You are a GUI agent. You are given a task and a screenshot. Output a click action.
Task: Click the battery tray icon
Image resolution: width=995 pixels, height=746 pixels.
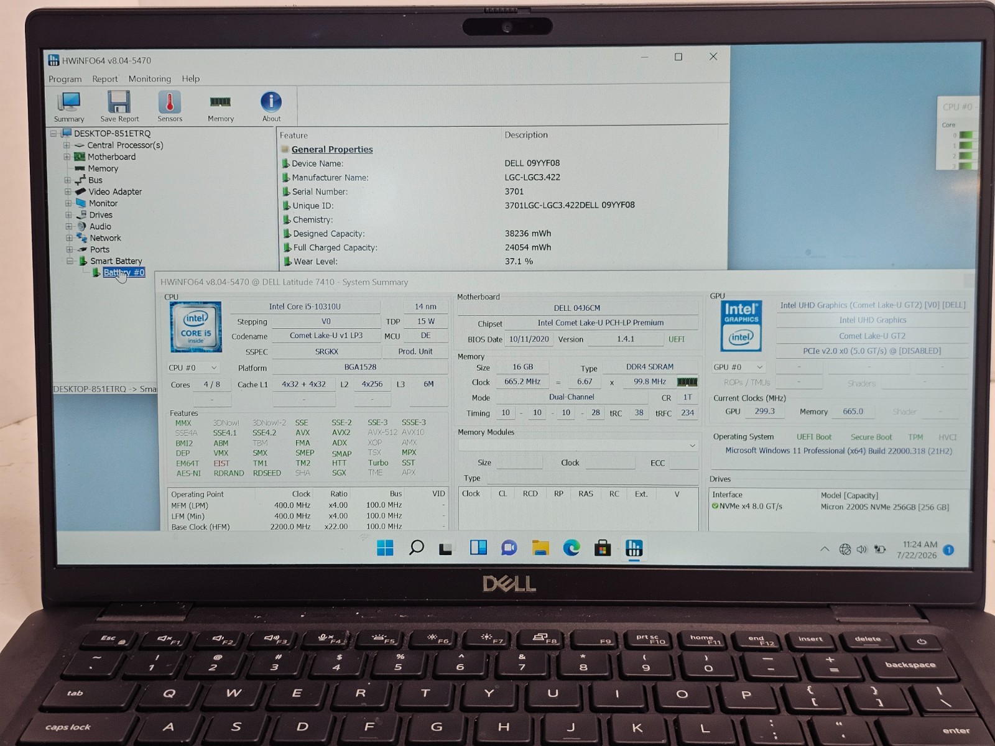click(879, 550)
